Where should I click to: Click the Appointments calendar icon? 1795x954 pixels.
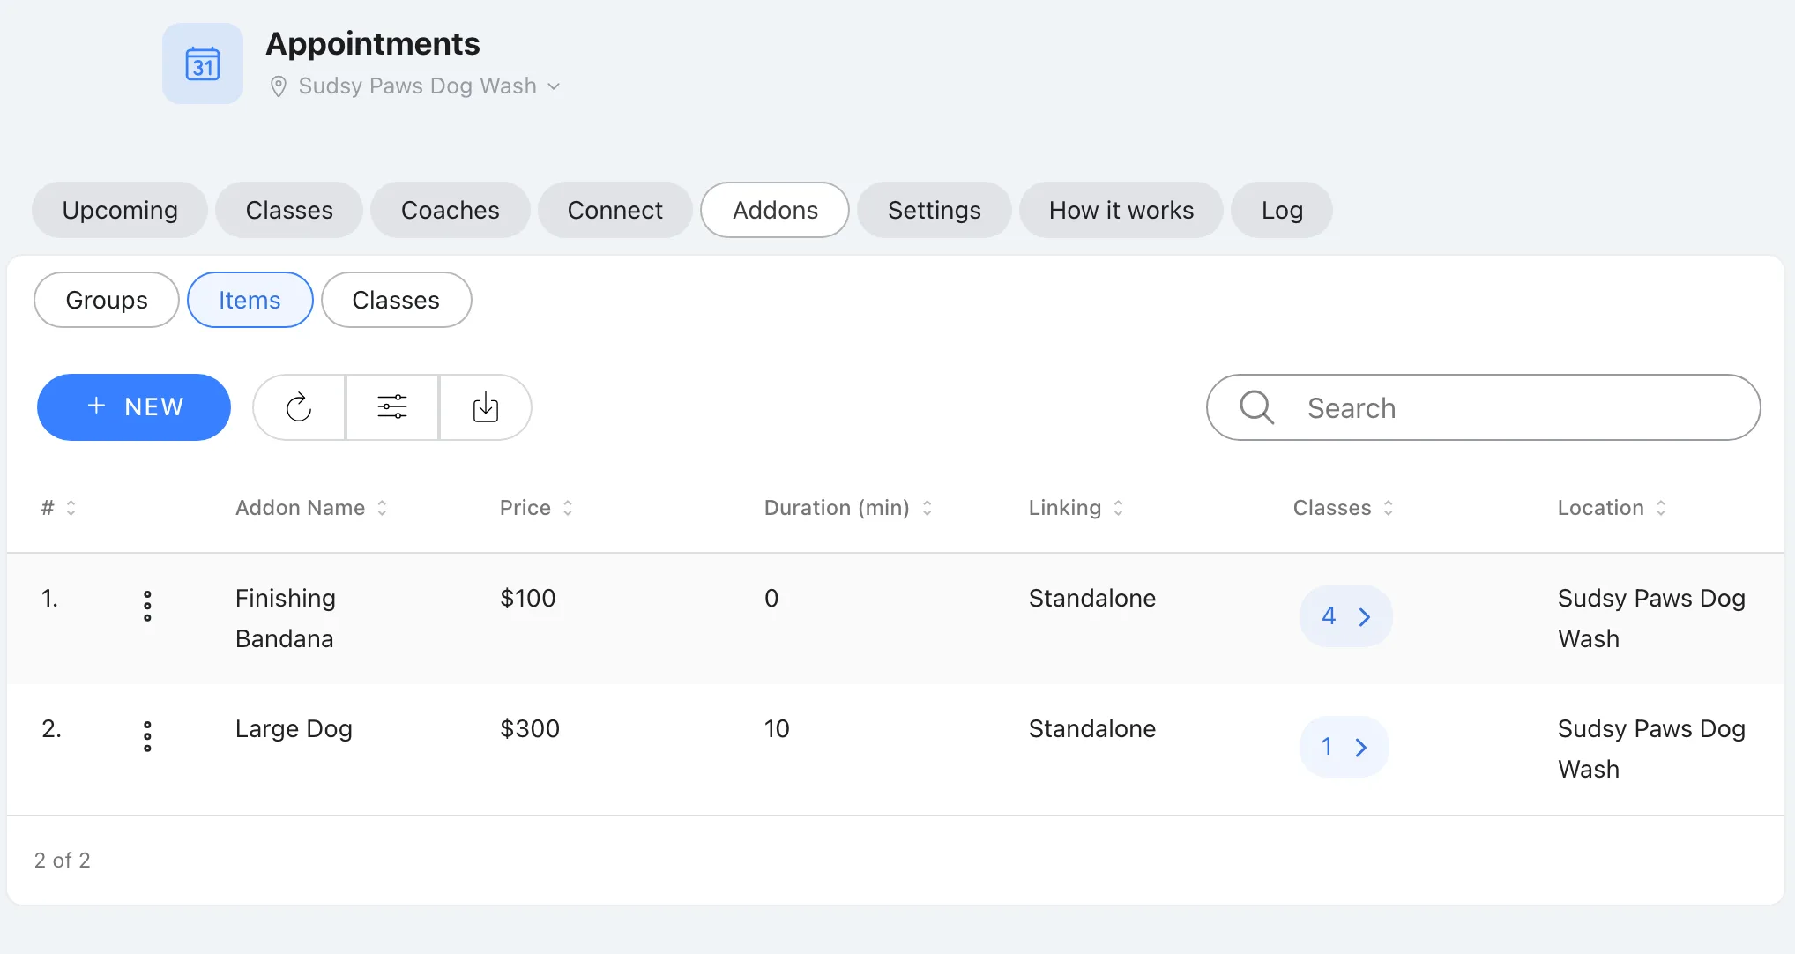(x=203, y=63)
